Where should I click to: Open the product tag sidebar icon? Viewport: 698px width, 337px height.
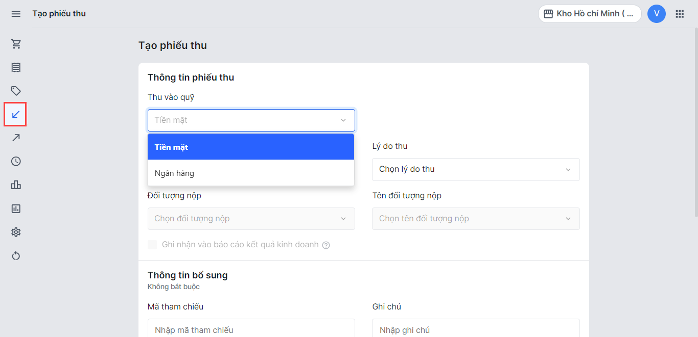16,91
